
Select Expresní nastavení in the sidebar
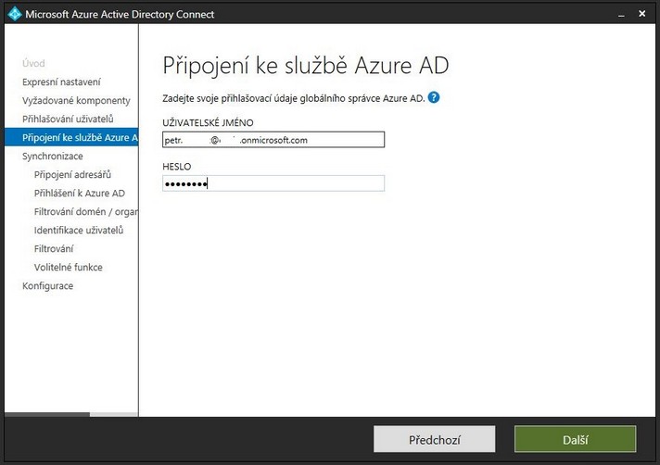61,82
